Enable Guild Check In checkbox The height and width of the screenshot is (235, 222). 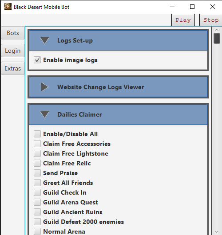point(37,192)
